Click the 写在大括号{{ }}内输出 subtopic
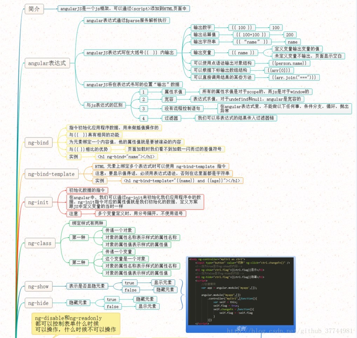The height and width of the screenshot is (338, 357). 130,53
